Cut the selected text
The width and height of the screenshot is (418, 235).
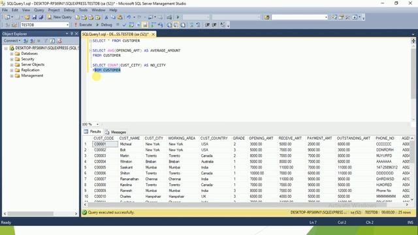(x=106, y=17)
